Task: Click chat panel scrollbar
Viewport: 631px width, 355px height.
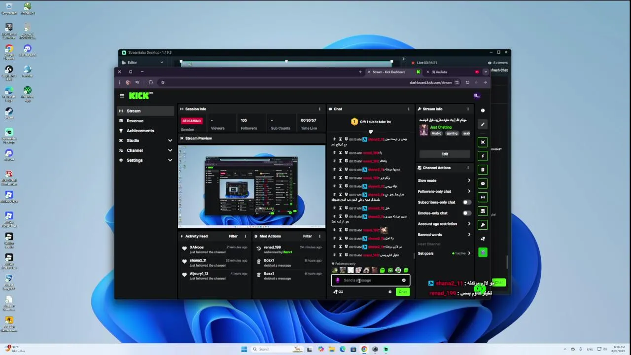Action: tap(414, 255)
